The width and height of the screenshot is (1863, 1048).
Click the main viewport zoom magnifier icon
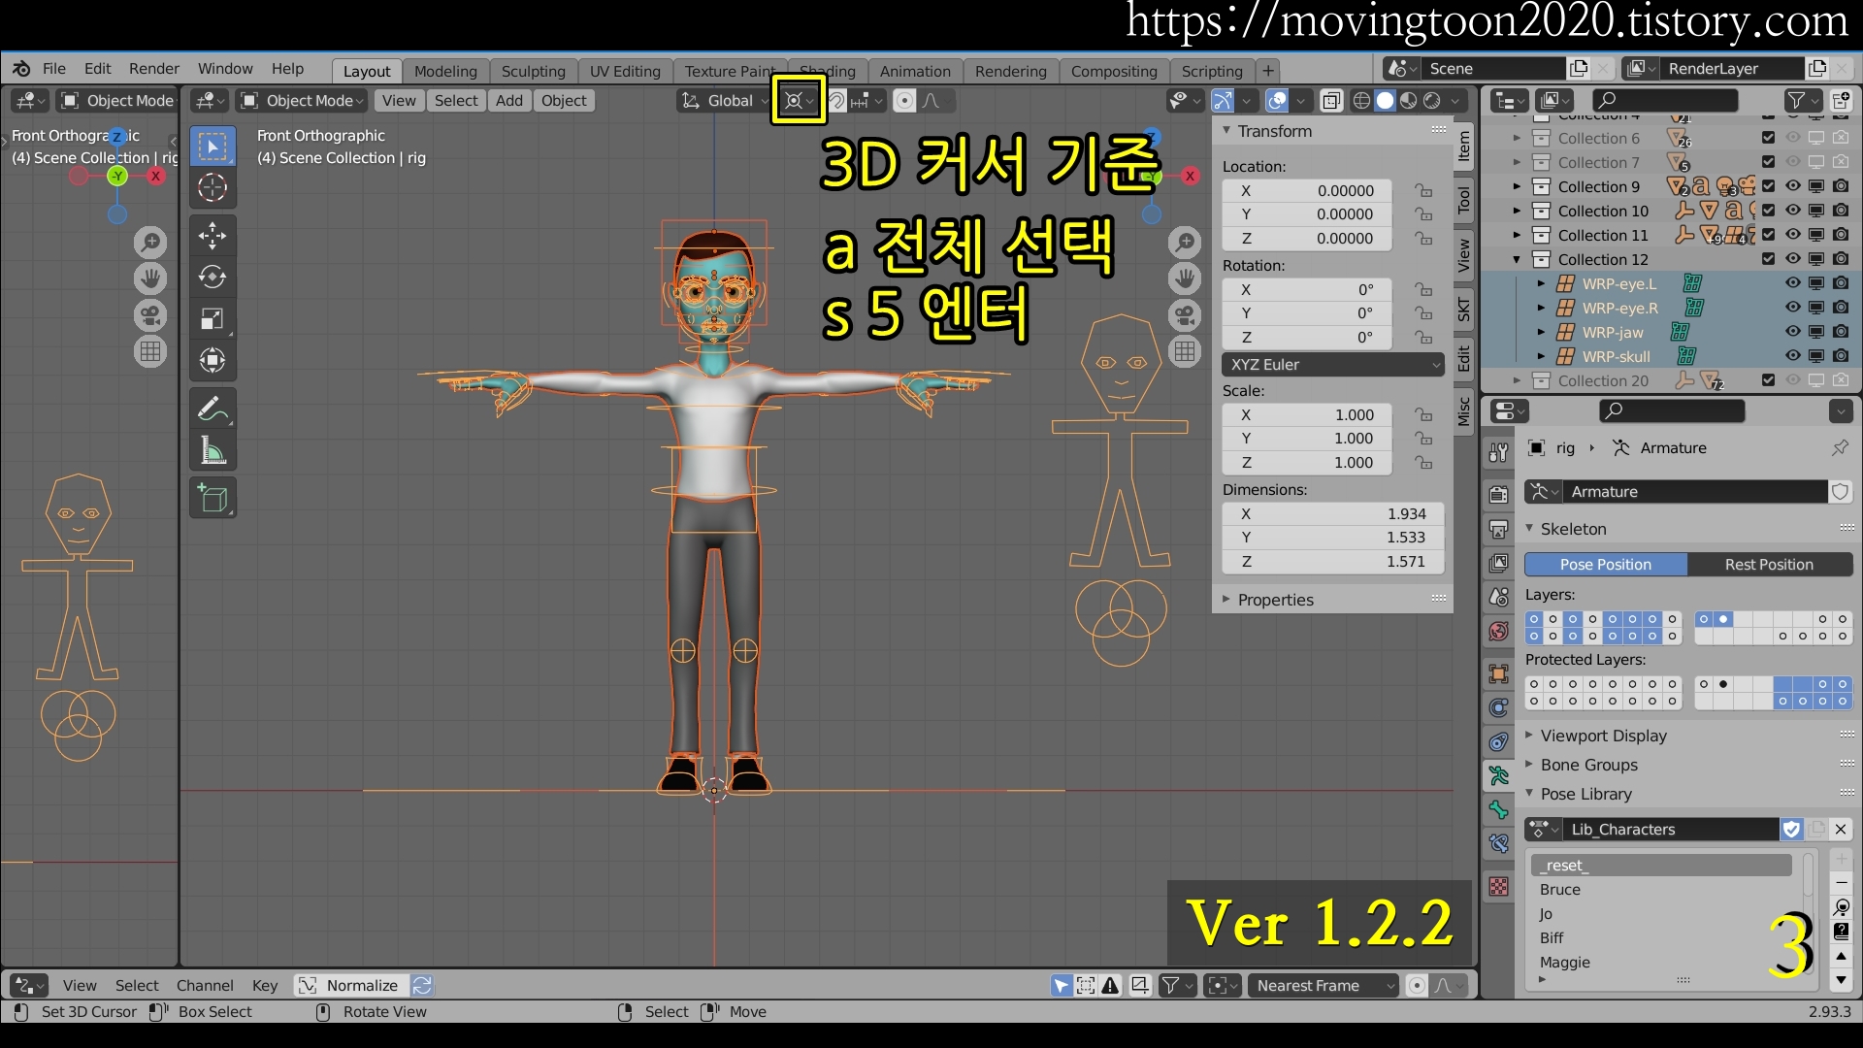[x=1185, y=243]
